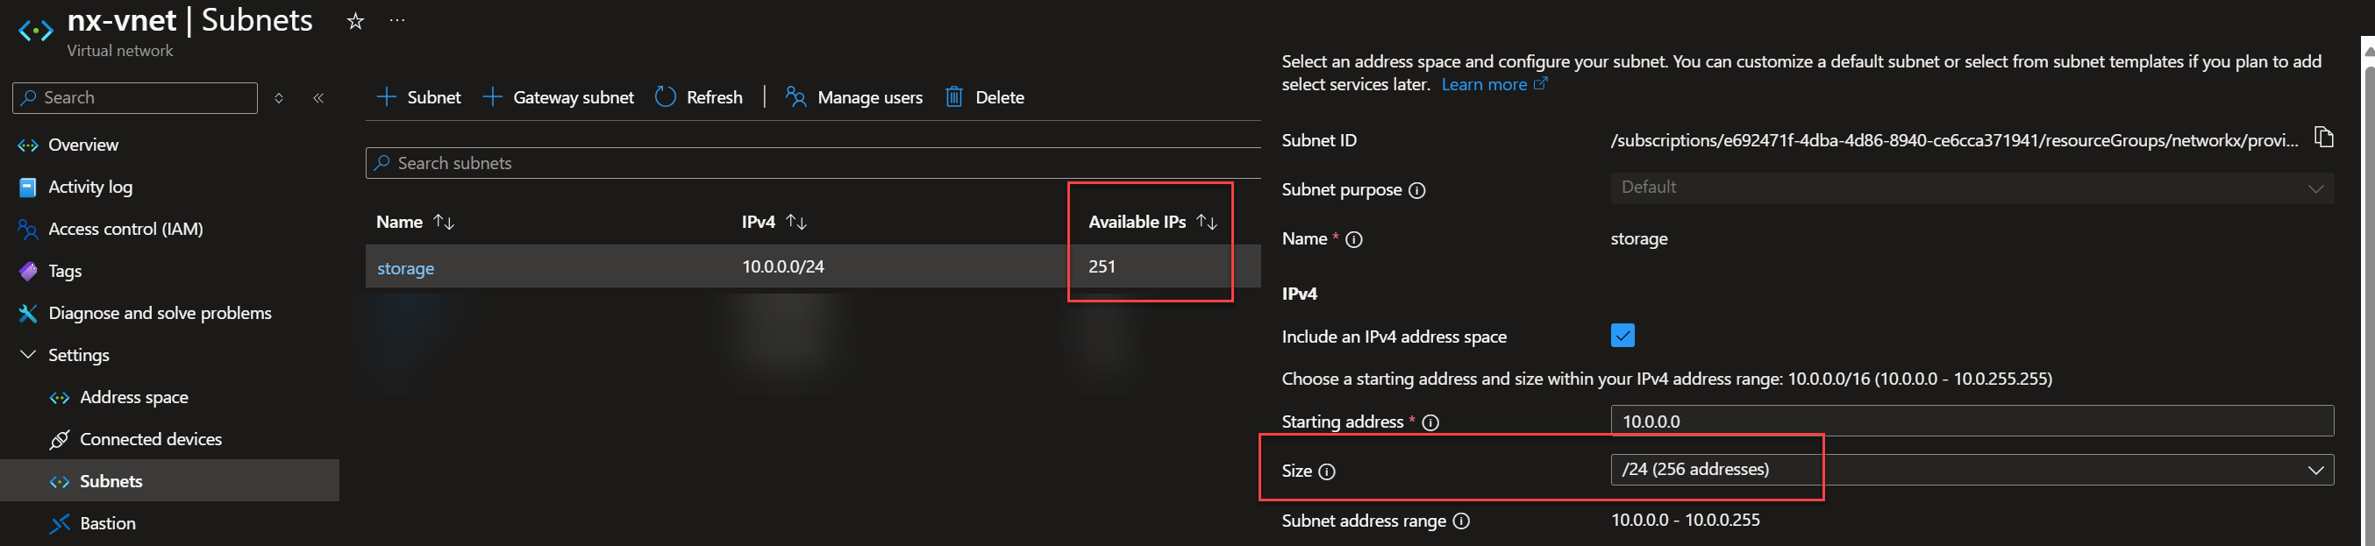The height and width of the screenshot is (546, 2375).
Task: Click the favorite star icon next to title
Action: click(355, 20)
